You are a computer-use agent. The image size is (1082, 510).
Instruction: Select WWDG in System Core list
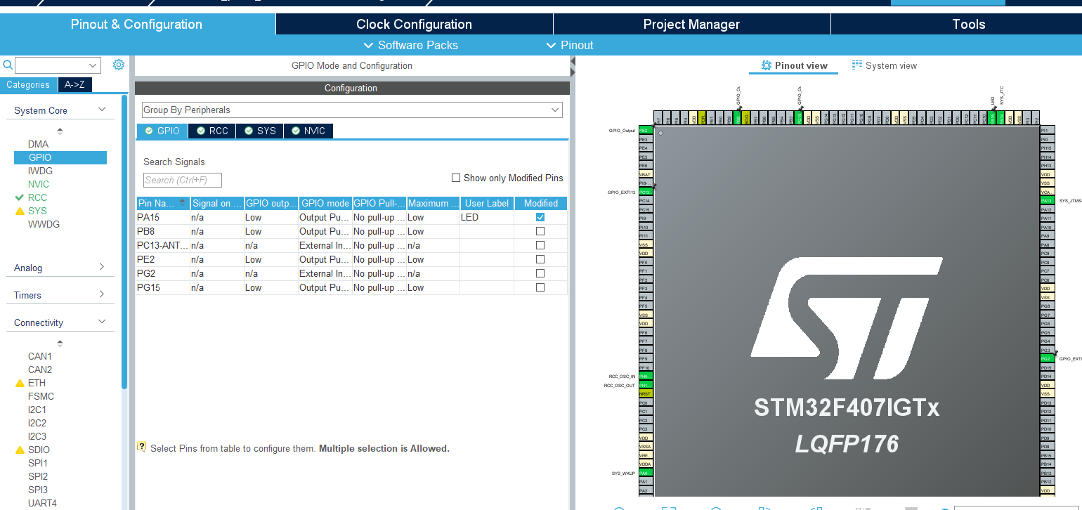click(x=44, y=224)
